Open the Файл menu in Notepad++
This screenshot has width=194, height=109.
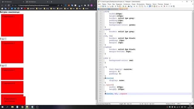click(x=99, y=4)
